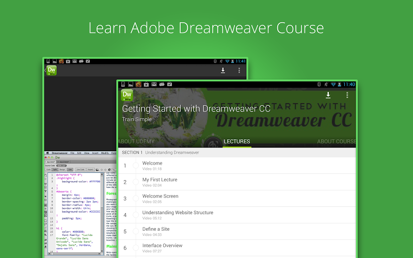Screen dimensions: 413x258
Task: Tap the progress circle for lecture 3 Welcome Screen
Action: pos(136,199)
